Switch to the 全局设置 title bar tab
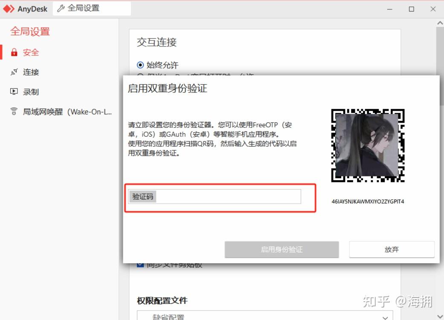The image size is (444, 320). [x=90, y=8]
